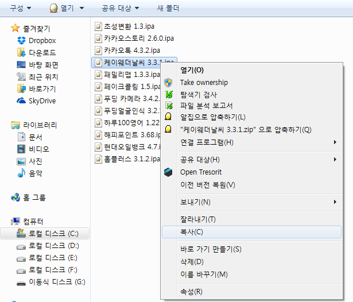Select file 홈플러스 3.1.2.ipa

click(127, 159)
